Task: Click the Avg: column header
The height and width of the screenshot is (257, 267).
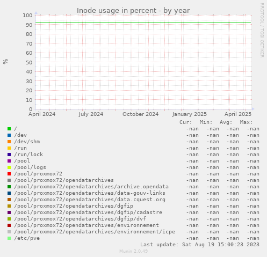Action: point(226,122)
